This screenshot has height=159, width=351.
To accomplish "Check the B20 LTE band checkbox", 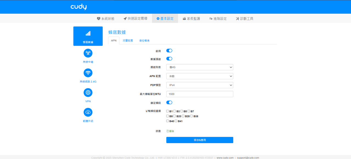I will click(x=175, y=116).
